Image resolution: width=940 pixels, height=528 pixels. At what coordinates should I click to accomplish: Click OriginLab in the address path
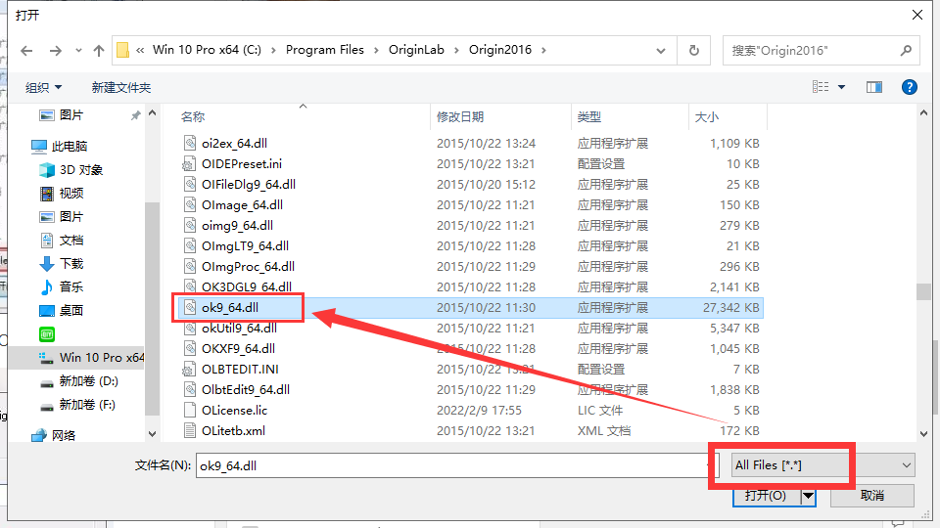(x=416, y=50)
